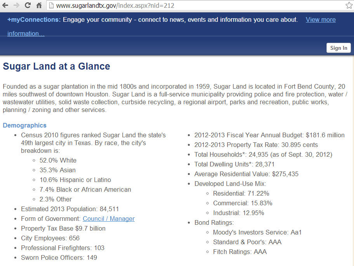Viewport: 354px width, 266px height.
Task: Click 'Commercial: 15.83%'
Action: (243, 203)
